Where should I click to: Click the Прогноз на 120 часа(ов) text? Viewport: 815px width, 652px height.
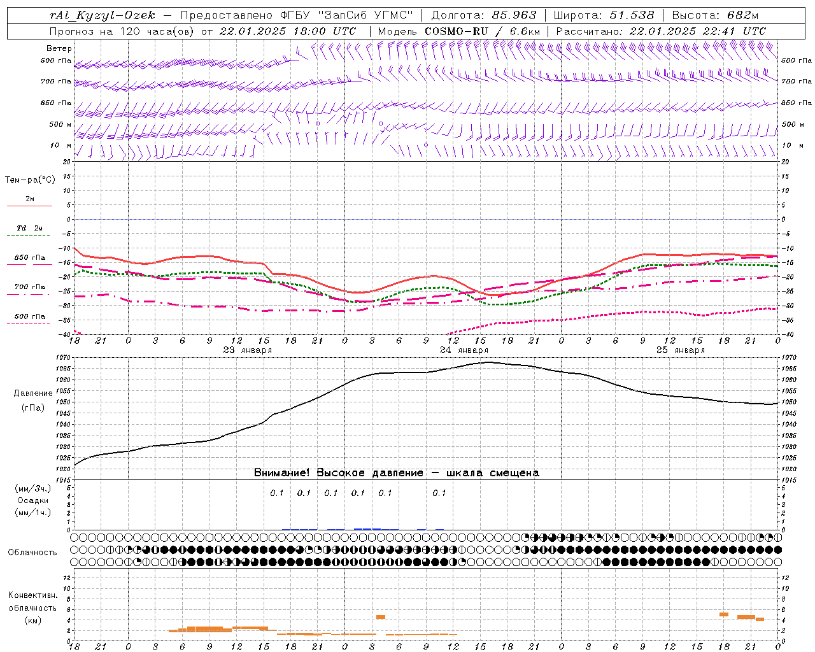pos(122,31)
